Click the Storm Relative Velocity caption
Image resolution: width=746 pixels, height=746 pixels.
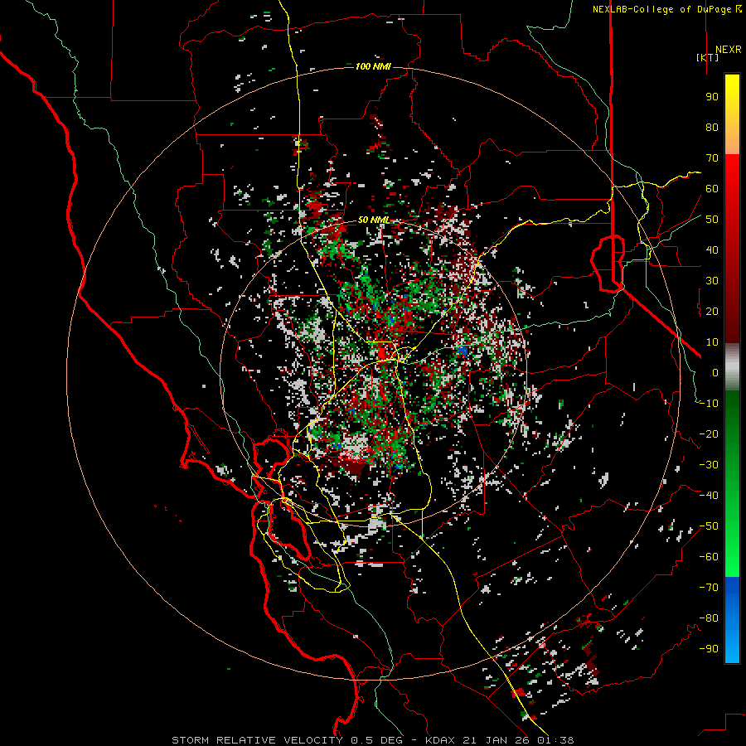[372, 740]
